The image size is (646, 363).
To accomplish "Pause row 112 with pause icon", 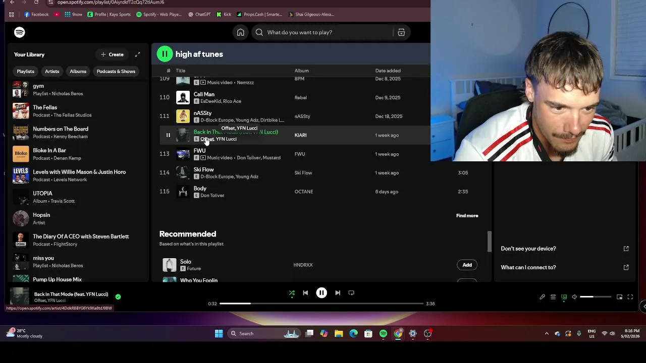I will 168,135.
